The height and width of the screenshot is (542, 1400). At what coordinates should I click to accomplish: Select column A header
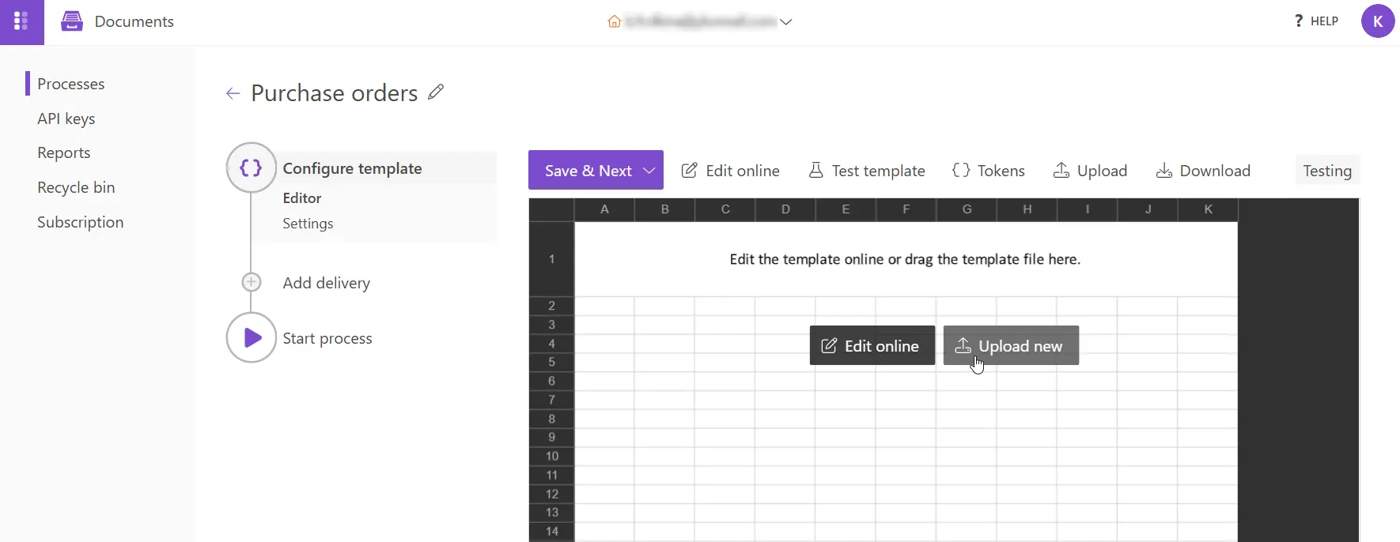[x=604, y=209]
